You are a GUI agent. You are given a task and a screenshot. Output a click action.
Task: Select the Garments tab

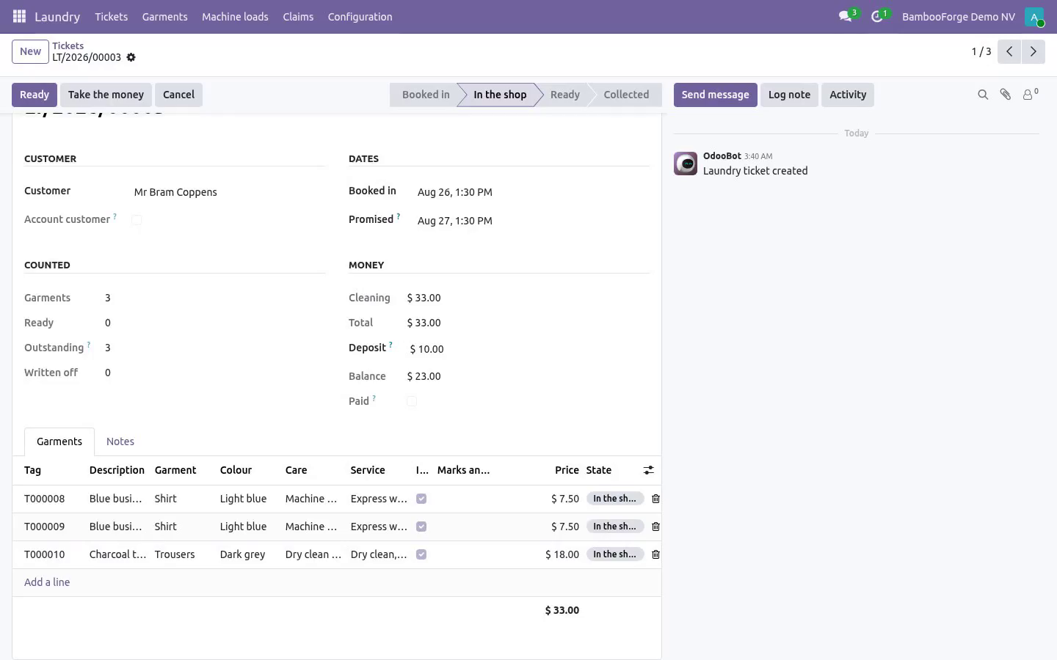tap(59, 441)
